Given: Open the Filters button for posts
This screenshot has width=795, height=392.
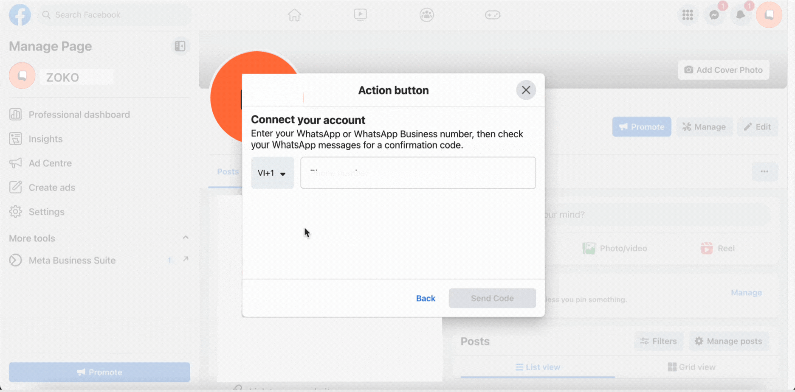Looking at the screenshot, I should click(x=659, y=341).
